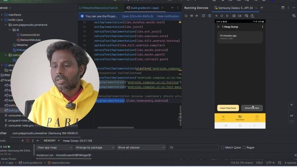Open the Show all classes dropdown
This screenshot has width=297, height=167.
(141, 148)
